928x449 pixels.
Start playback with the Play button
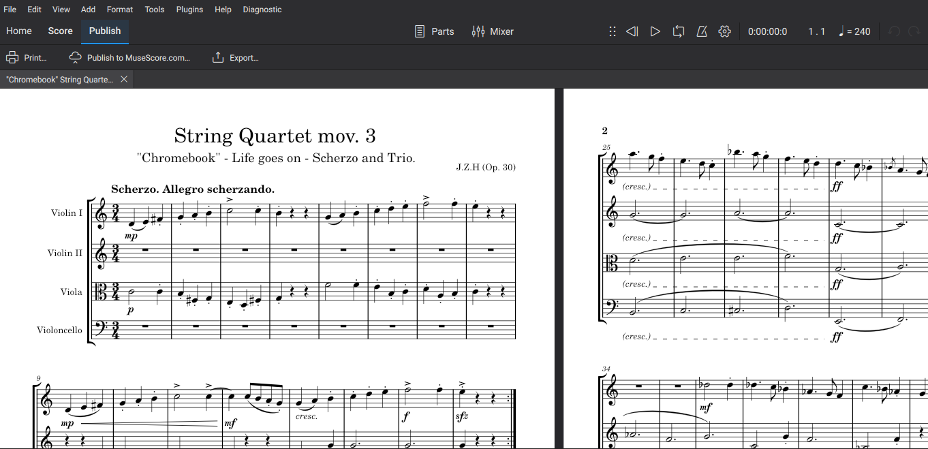pyautogui.click(x=655, y=31)
